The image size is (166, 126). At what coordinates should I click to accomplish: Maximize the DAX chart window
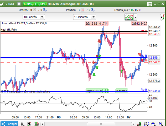(159, 4)
